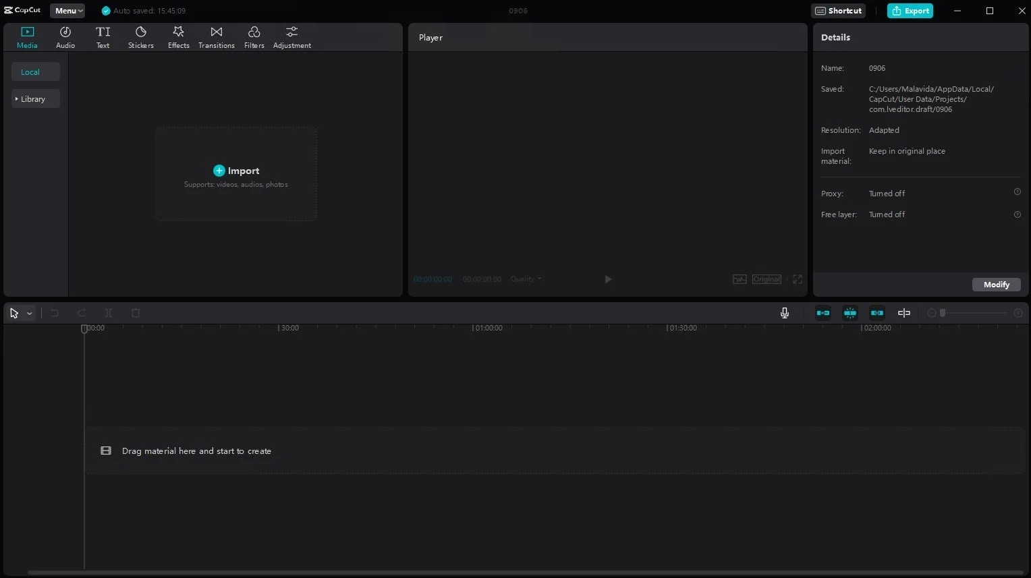Click the Modify button in Details
1031x578 pixels.
pyautogui.click(x=997, y=285)
